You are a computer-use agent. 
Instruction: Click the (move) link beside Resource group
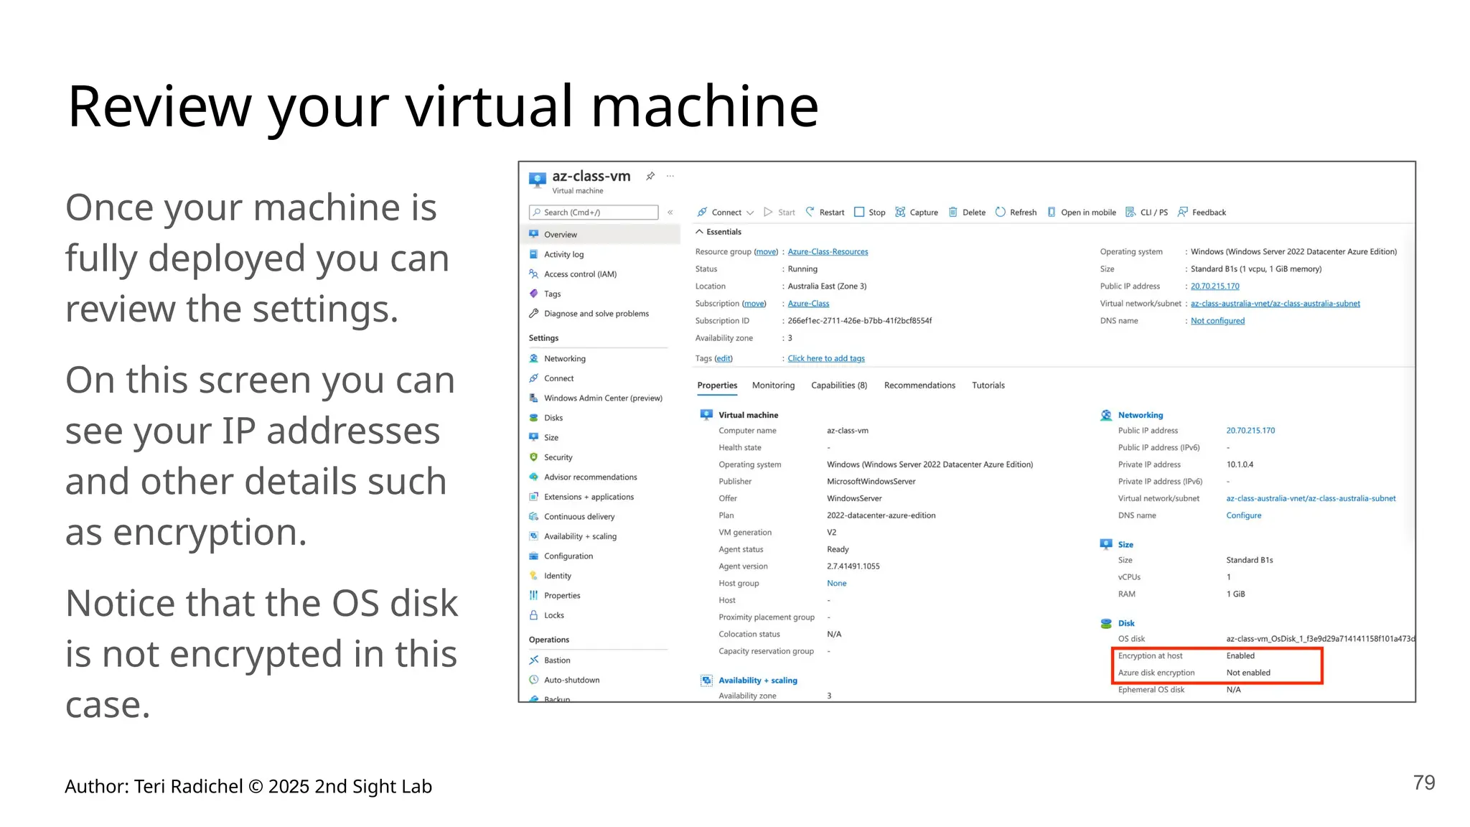766,252
